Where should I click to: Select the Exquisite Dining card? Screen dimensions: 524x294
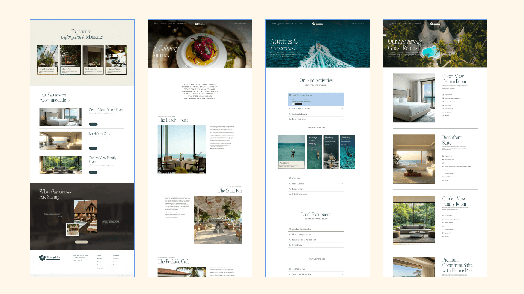(116, 60)
